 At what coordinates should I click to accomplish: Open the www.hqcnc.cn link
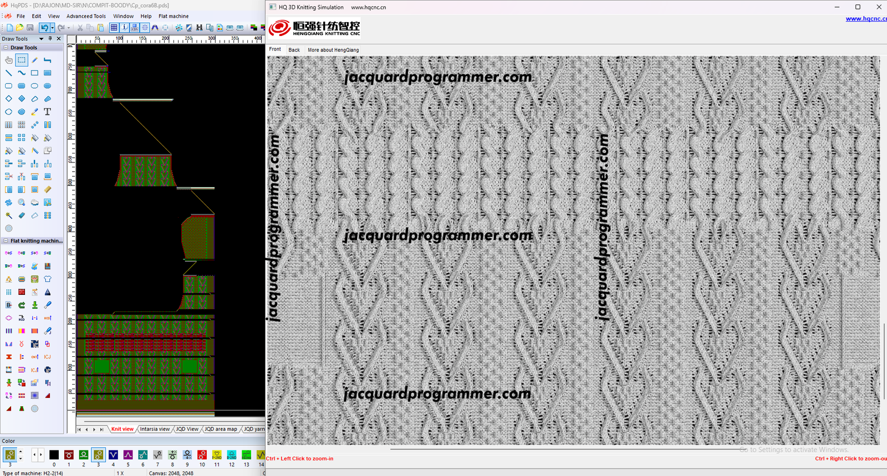click(865, 19)
